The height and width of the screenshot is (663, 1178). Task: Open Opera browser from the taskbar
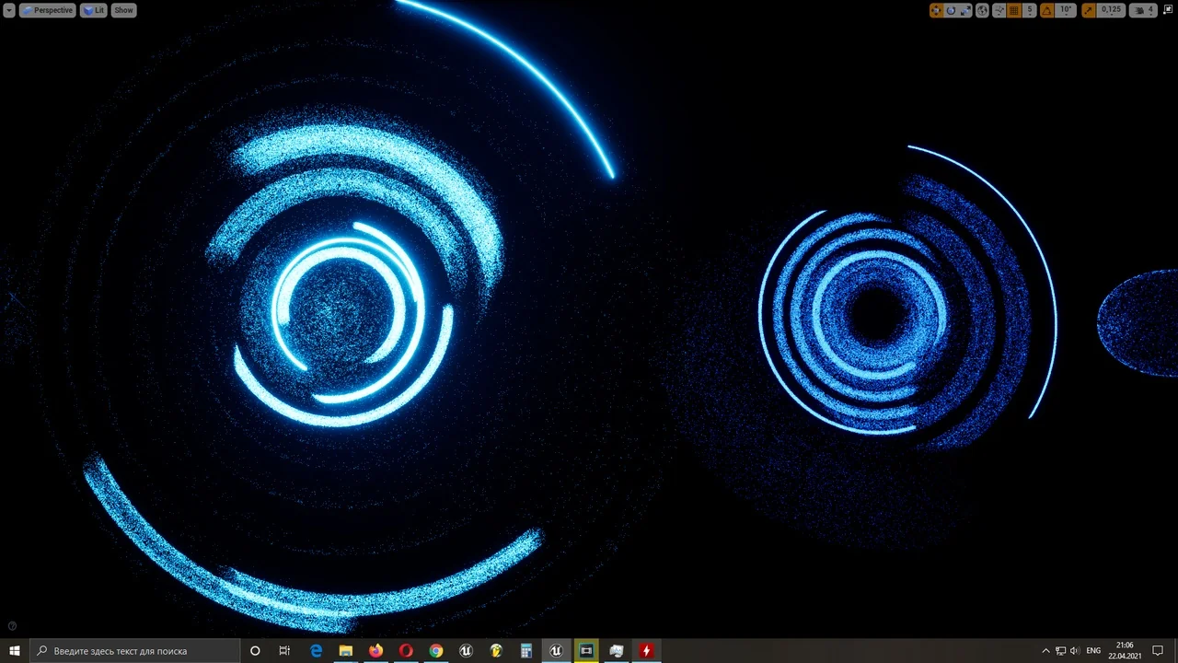[406, 651]
